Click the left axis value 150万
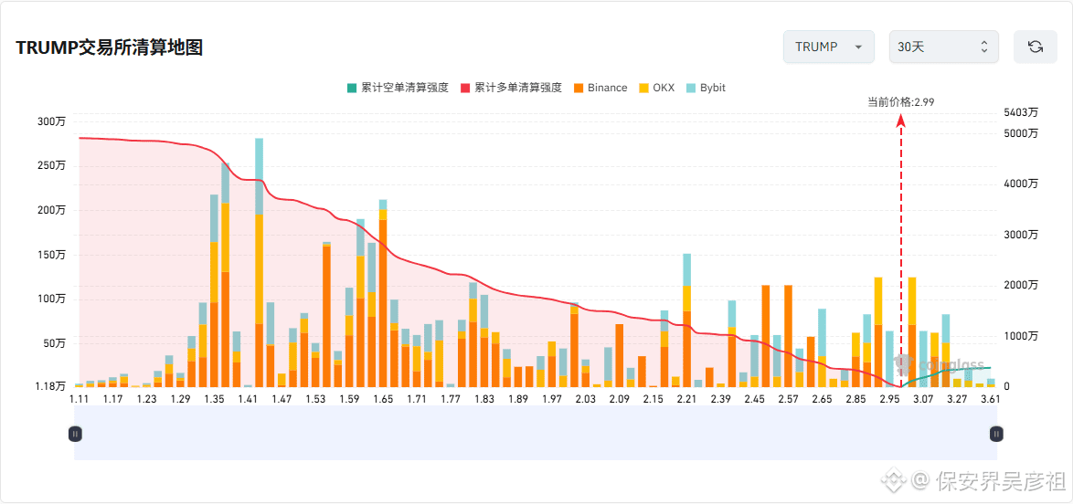The height and width of the screenshot is (504, 1073). [52, 255]
